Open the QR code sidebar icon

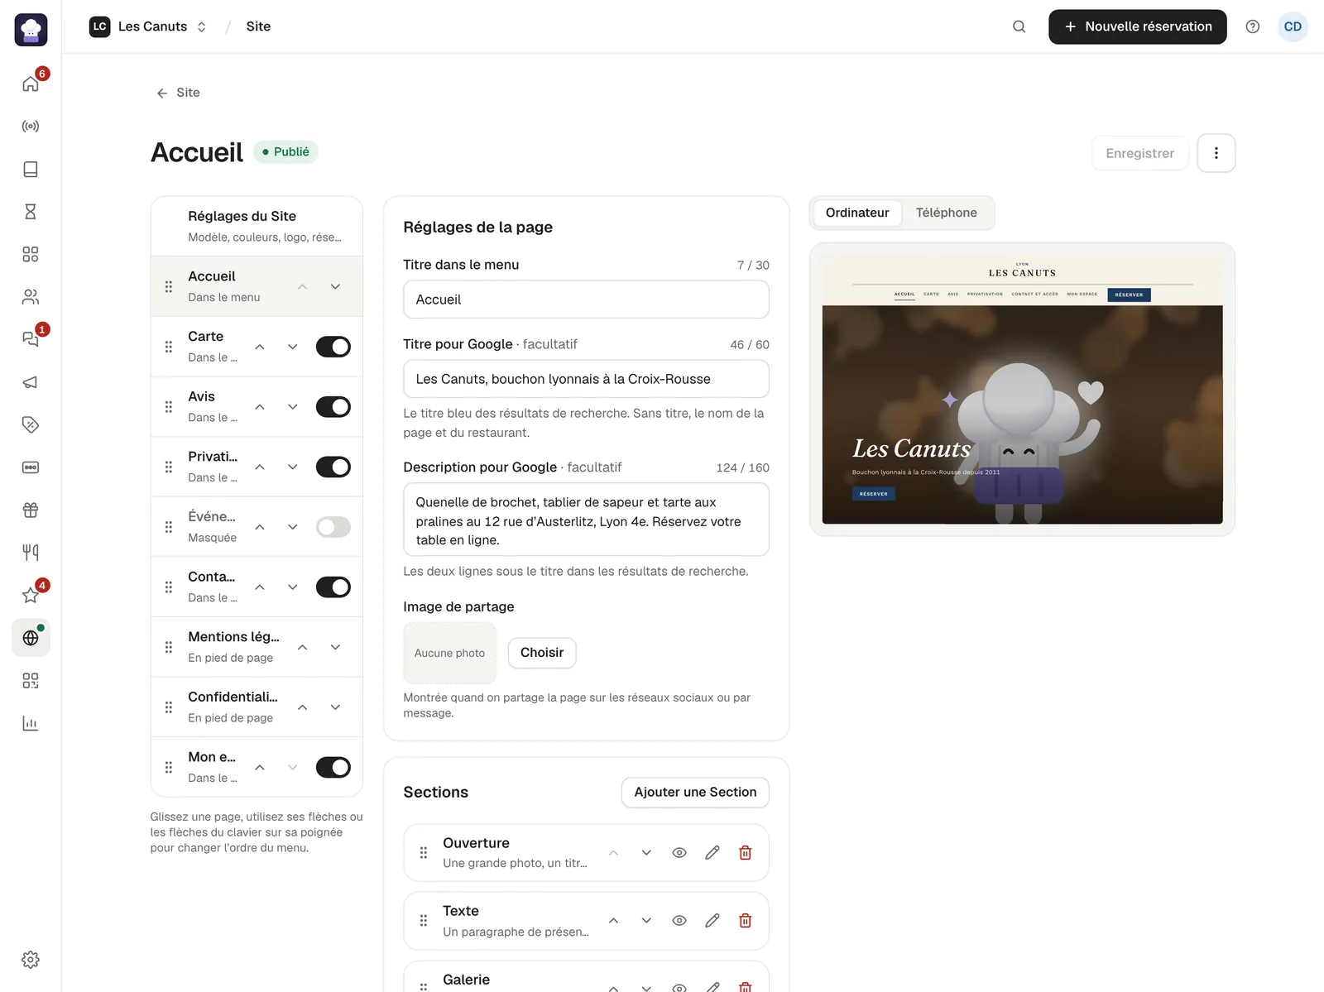pyautogui.click(x=31, y=681)
